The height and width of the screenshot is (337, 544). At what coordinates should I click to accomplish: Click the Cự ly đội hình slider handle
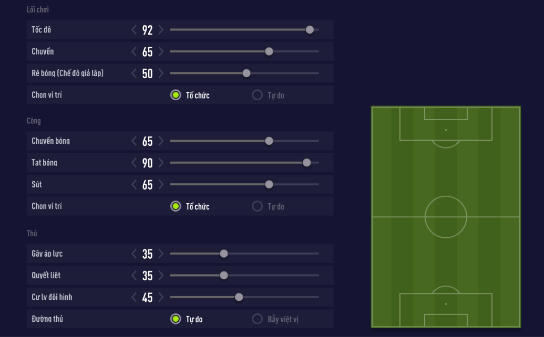click(x=239, y=297)
